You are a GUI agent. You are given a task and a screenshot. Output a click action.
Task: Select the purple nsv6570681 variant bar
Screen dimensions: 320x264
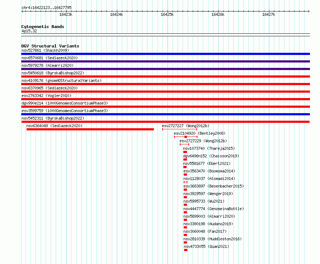click(165, 61)
